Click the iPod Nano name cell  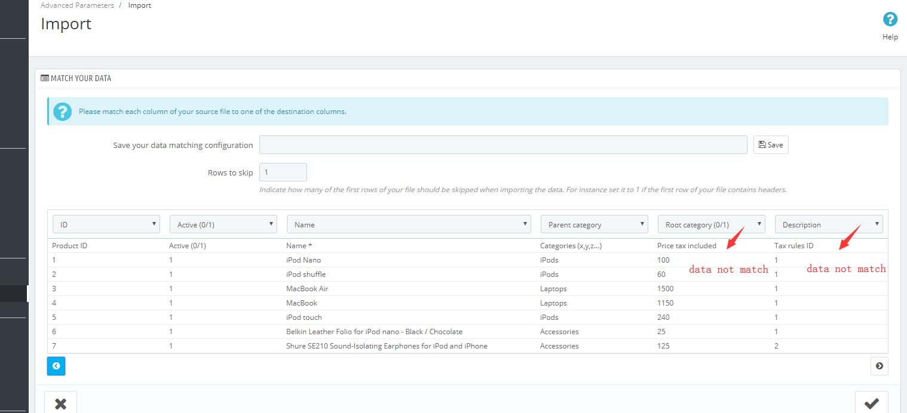point(304,260)
